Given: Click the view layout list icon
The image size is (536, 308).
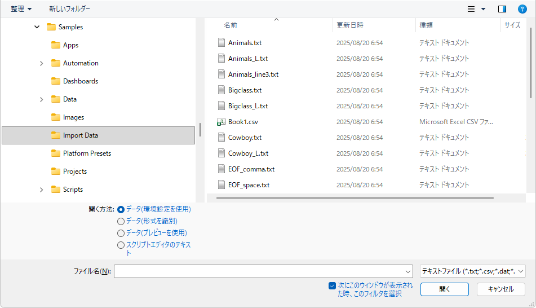Looking at the screenshot, I should pos(471,9).
